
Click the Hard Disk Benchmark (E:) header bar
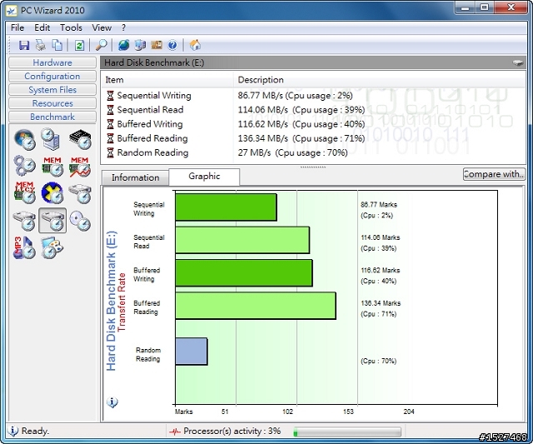(313, 62)
